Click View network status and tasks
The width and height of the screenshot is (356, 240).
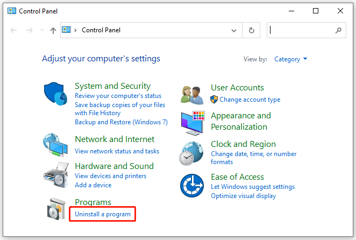click(x=117, y=151)
